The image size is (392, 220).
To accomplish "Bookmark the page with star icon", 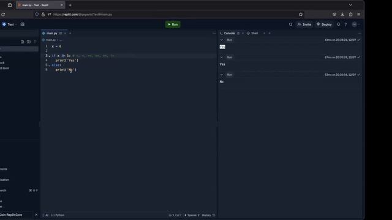I will 301,15.
